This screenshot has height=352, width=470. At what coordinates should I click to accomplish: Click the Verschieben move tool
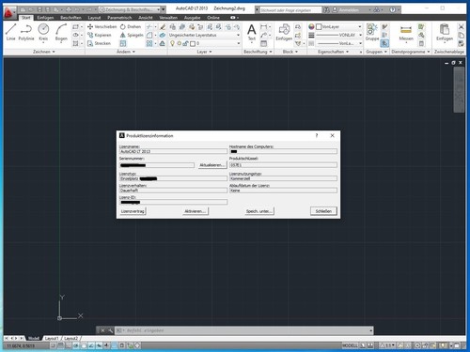click(102, 26)
